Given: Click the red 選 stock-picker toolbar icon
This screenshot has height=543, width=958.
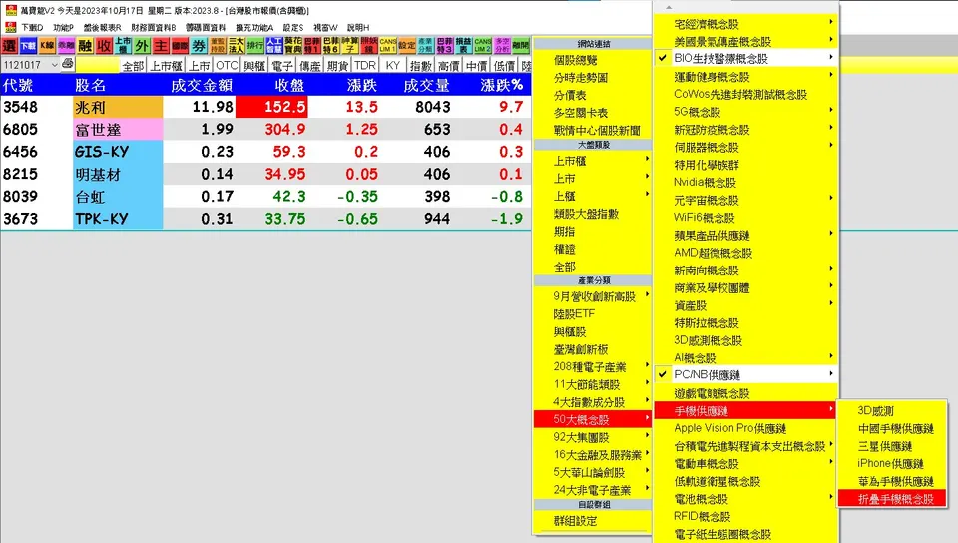Looking at the screenshot, I should [9, 46].
